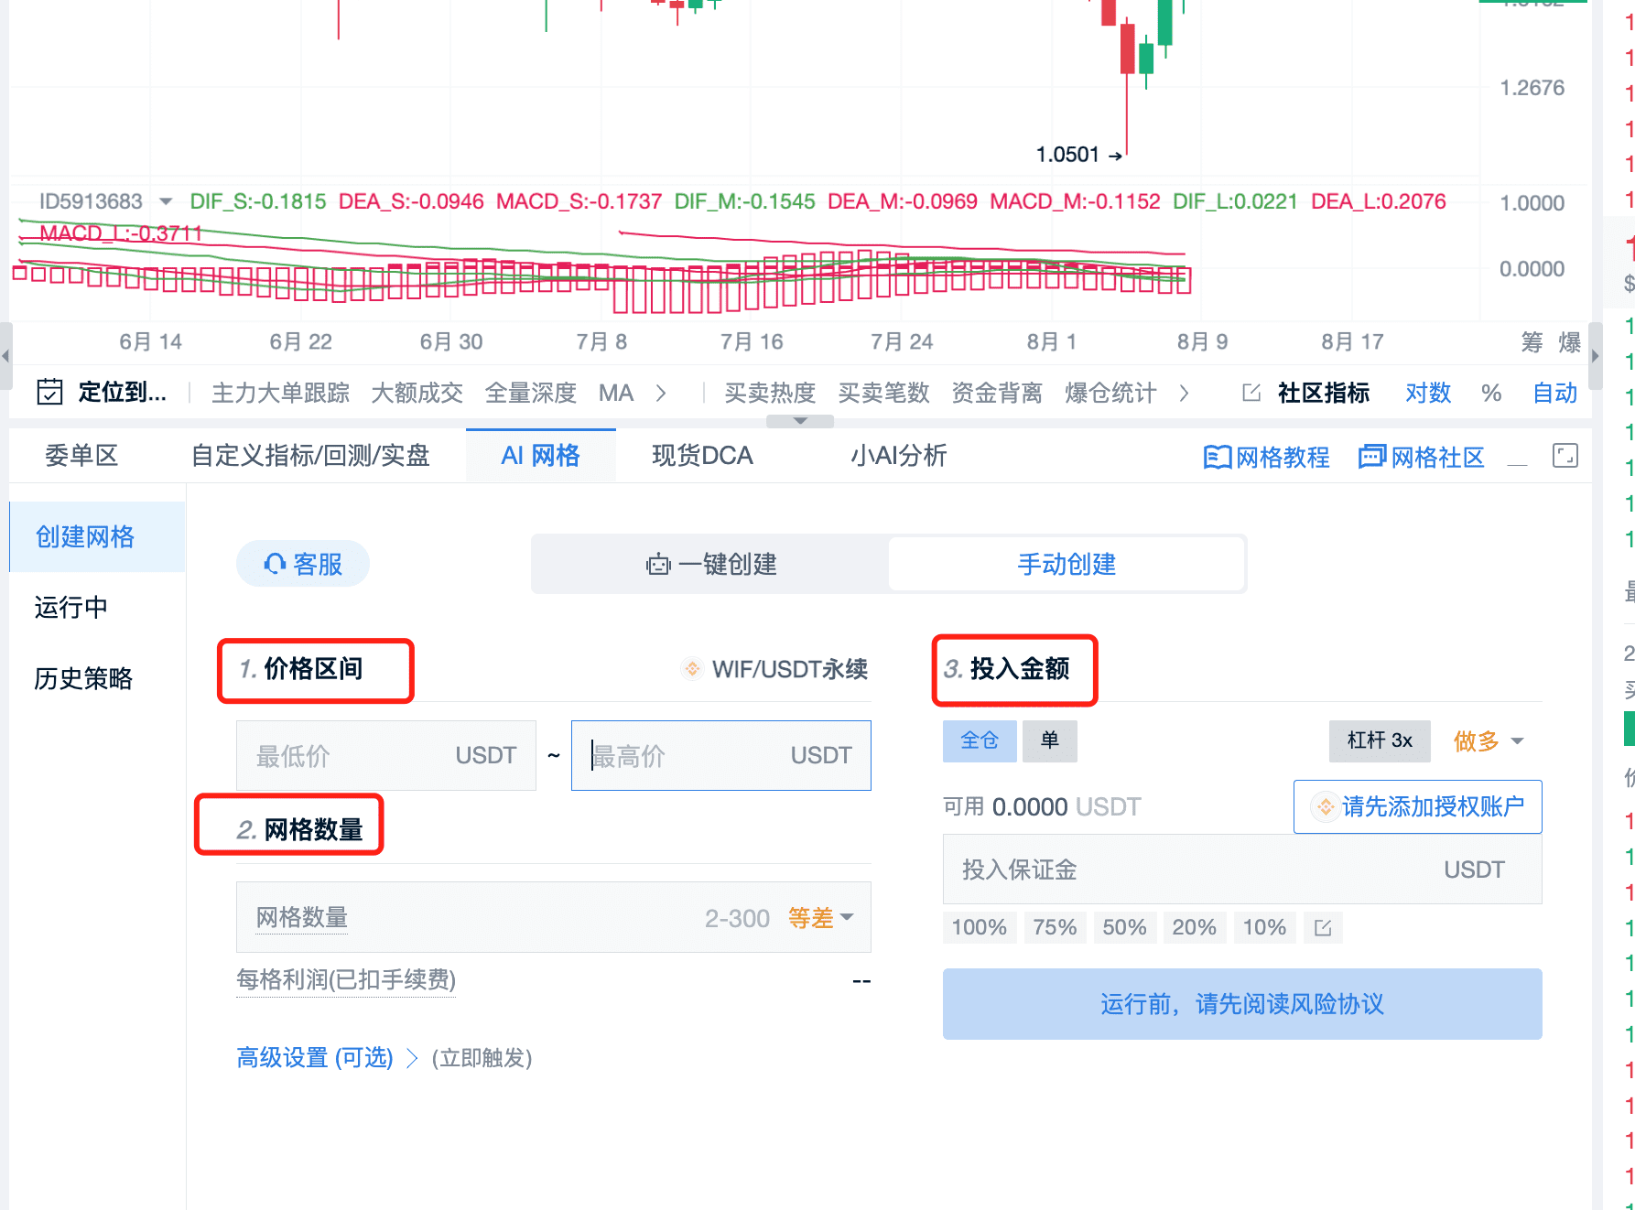1635x1210 pixels.
Task: Open the 现货DCA tab
Action: pos(702,456)
